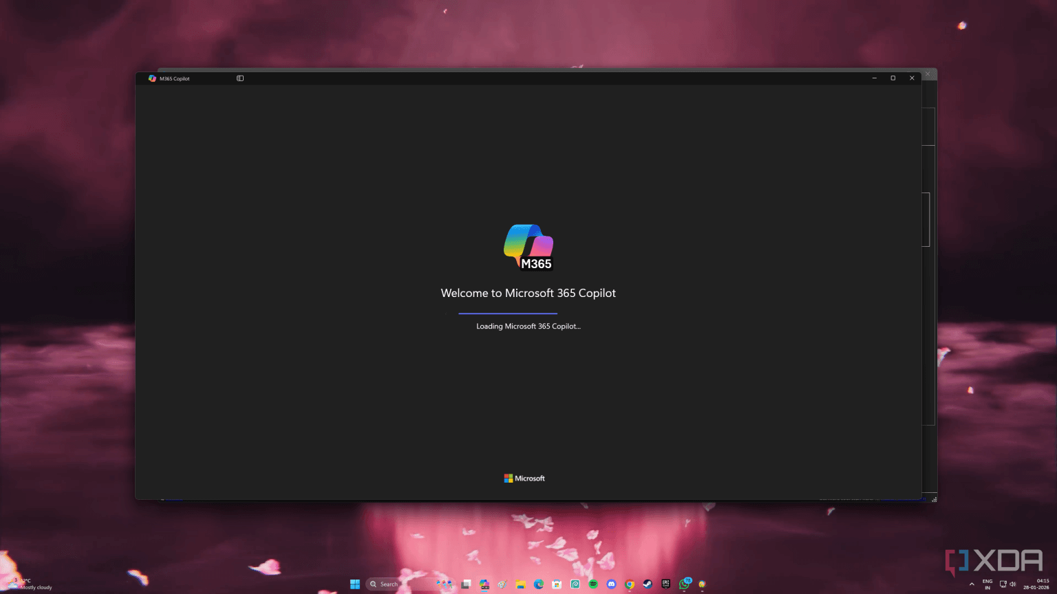Expand the hidden system tray icons chevron
1057x594 pixels.
(x=972, y=584)
